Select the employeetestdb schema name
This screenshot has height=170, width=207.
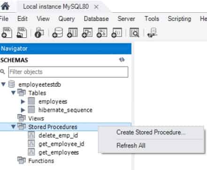pos(39,84)
